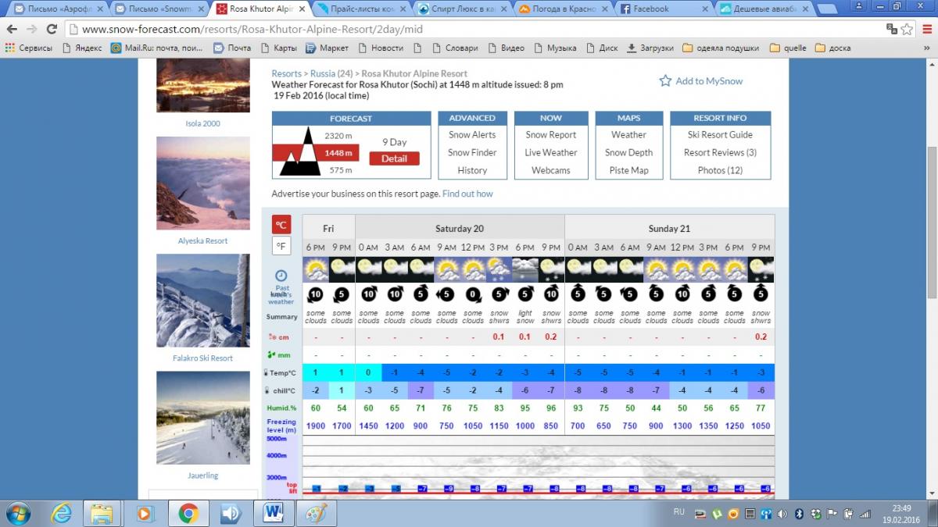Image resolution: width=938 pixels, height=527 pixels.
Task: Open Resort Reviews (3) link
Action: (720, 153)
